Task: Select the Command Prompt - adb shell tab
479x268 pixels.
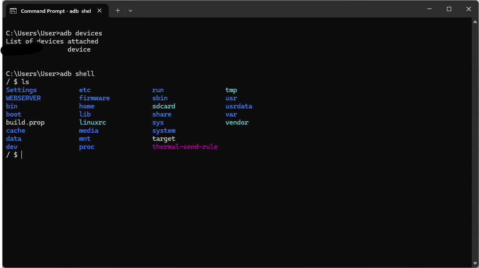Action: click(x=56, y=11)
